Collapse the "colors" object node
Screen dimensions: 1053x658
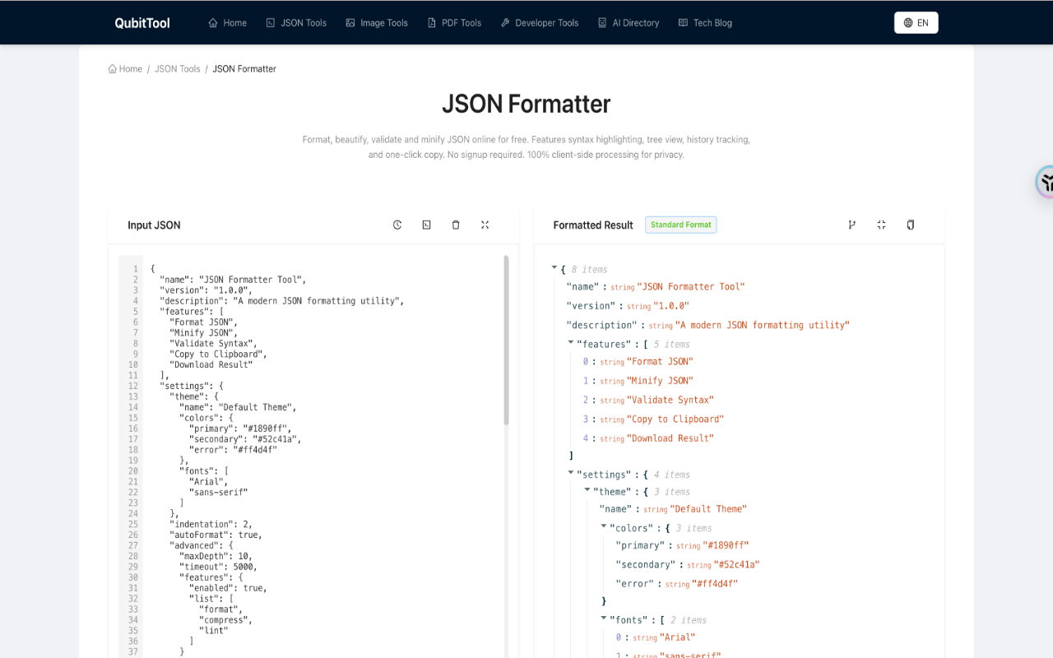click(604, 526)
